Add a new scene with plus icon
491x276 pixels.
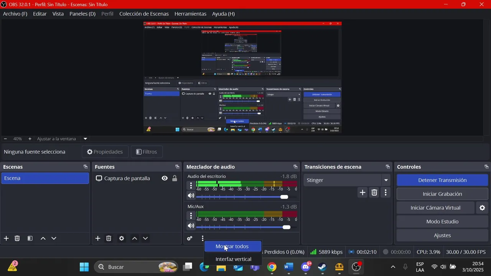(6, 238)
